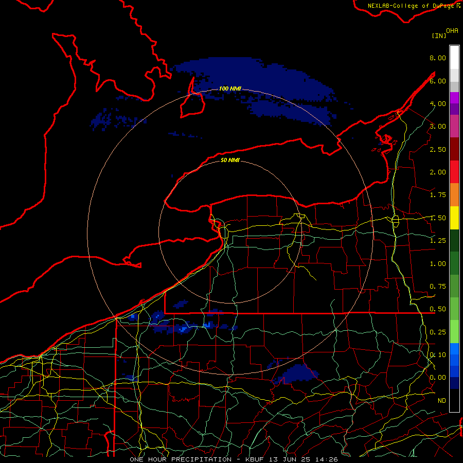463x463 pixels.
Task: Click the 1.75 legend value
Action: (438, 195)
